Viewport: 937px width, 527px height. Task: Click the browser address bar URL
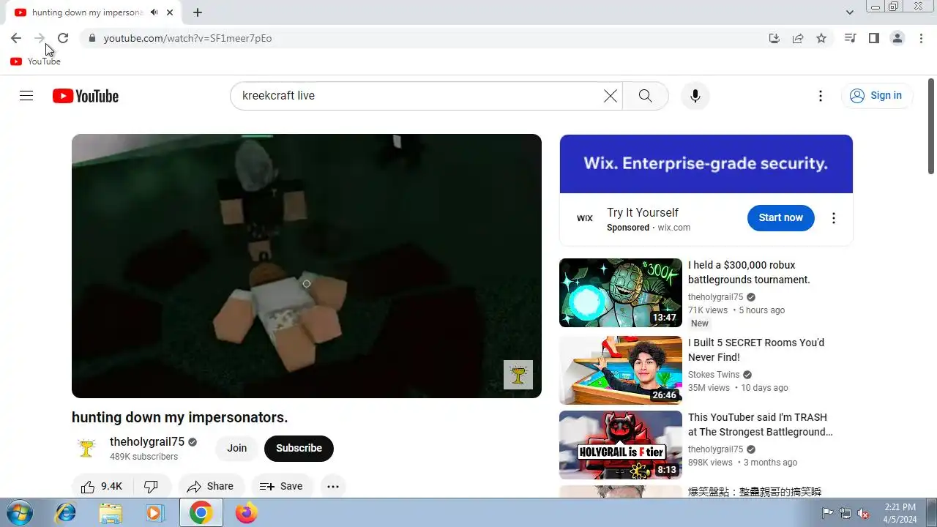coord(187,38)
